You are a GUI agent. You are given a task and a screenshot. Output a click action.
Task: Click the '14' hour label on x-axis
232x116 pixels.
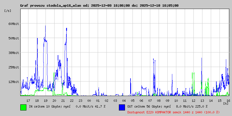211,101
